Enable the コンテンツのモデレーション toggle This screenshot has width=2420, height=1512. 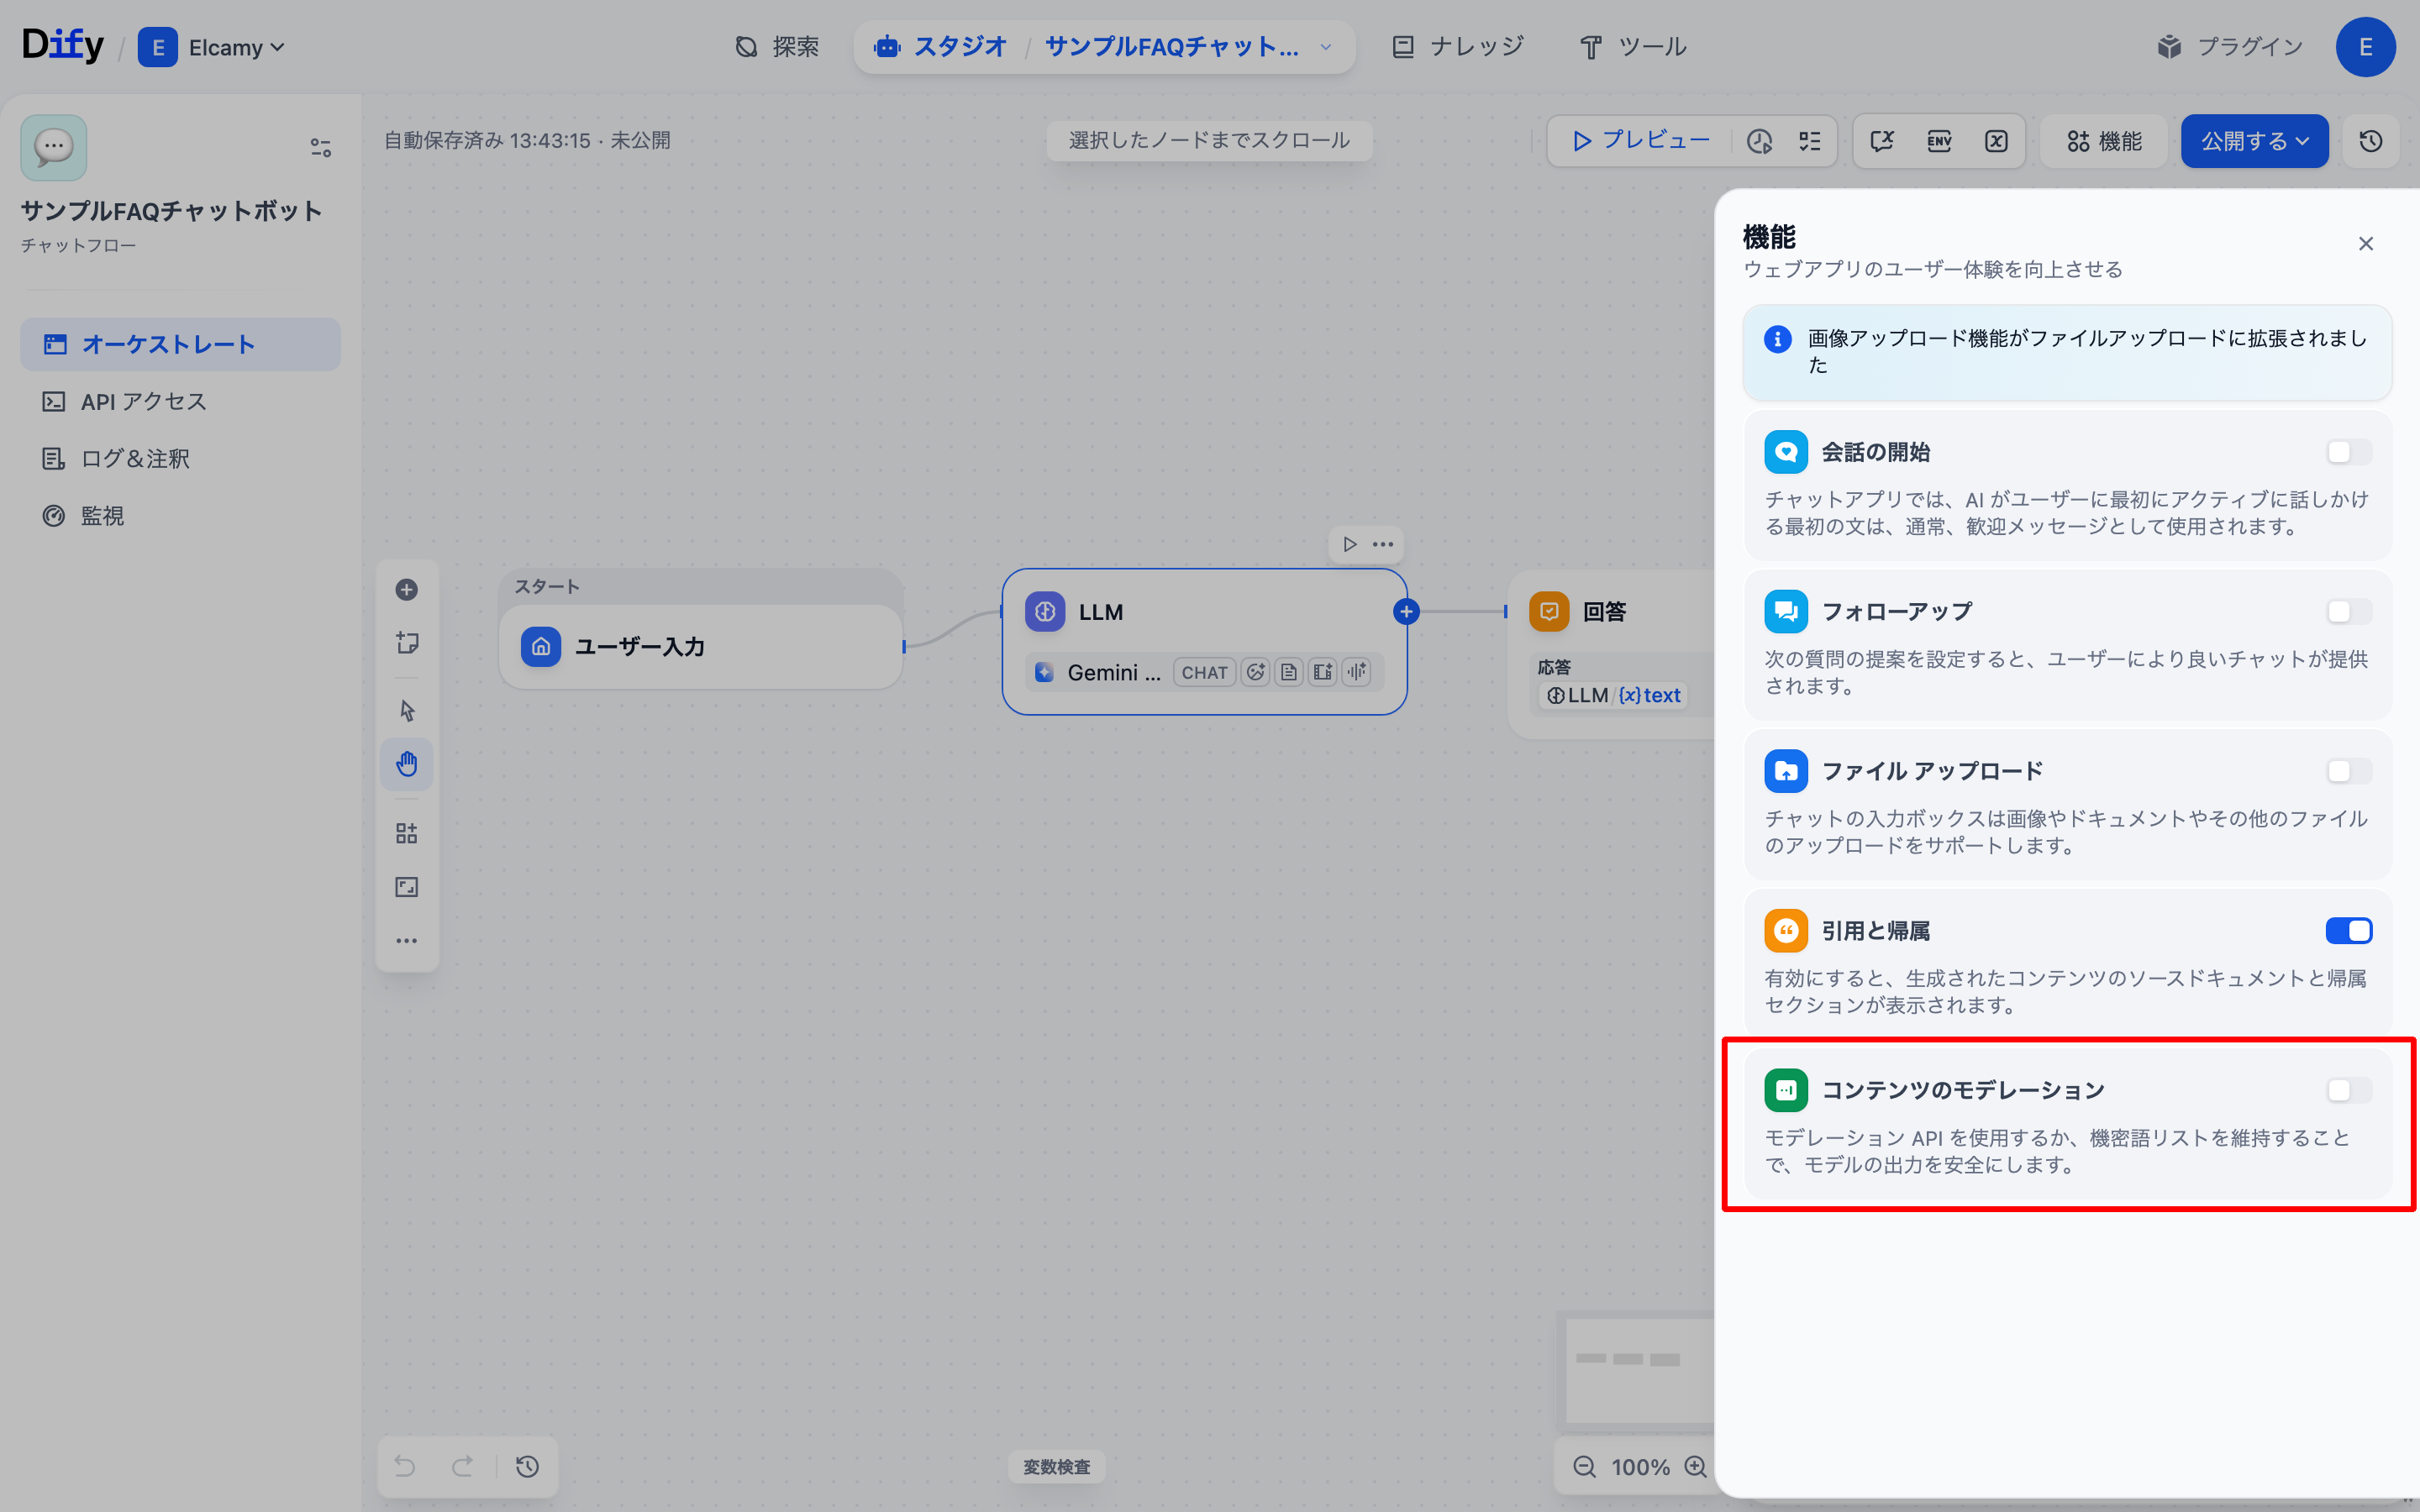point(2347,1090)
